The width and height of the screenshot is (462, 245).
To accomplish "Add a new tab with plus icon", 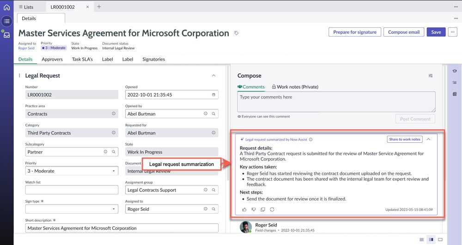I will click(x=99, y=7).
